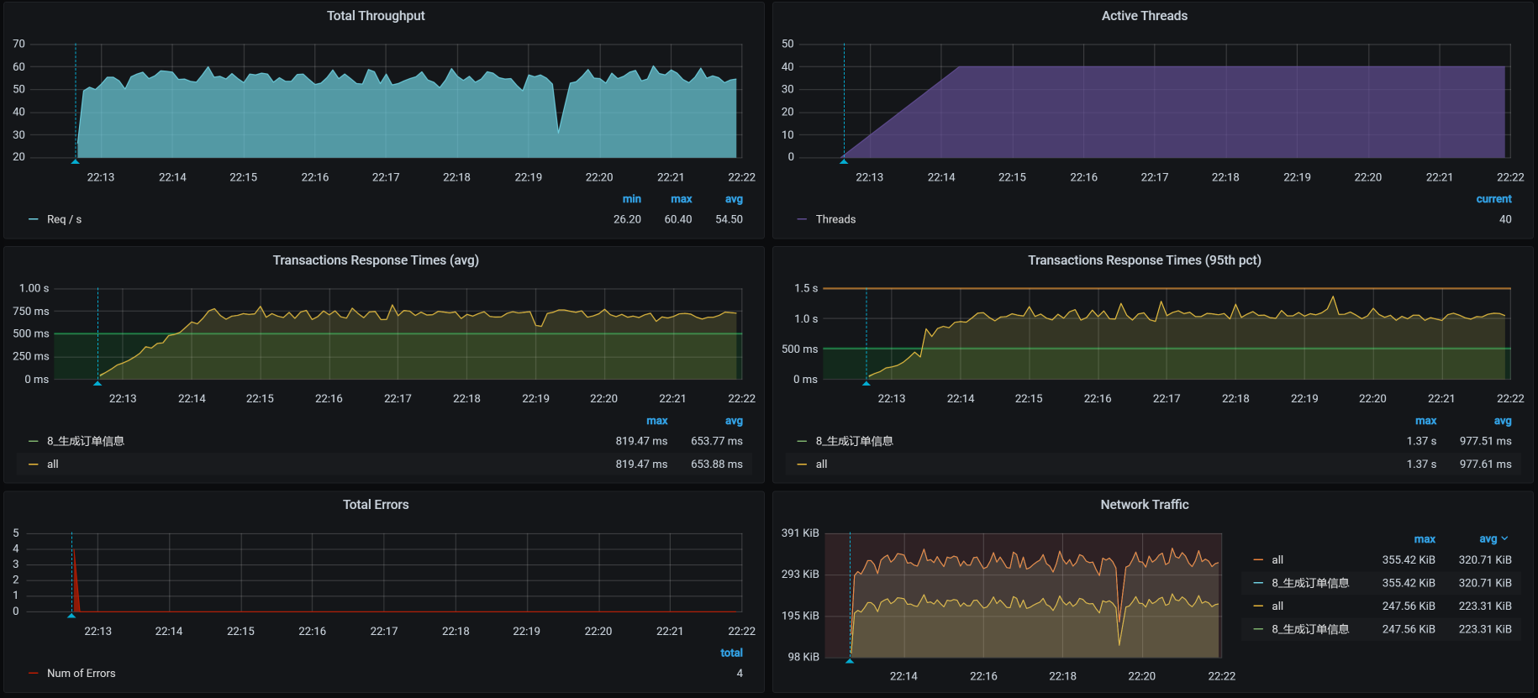This screenshot has width=1538, height=698.
Task: Click annotation marker in Response Times (95th pct) chart
Action: coord(866,383)
